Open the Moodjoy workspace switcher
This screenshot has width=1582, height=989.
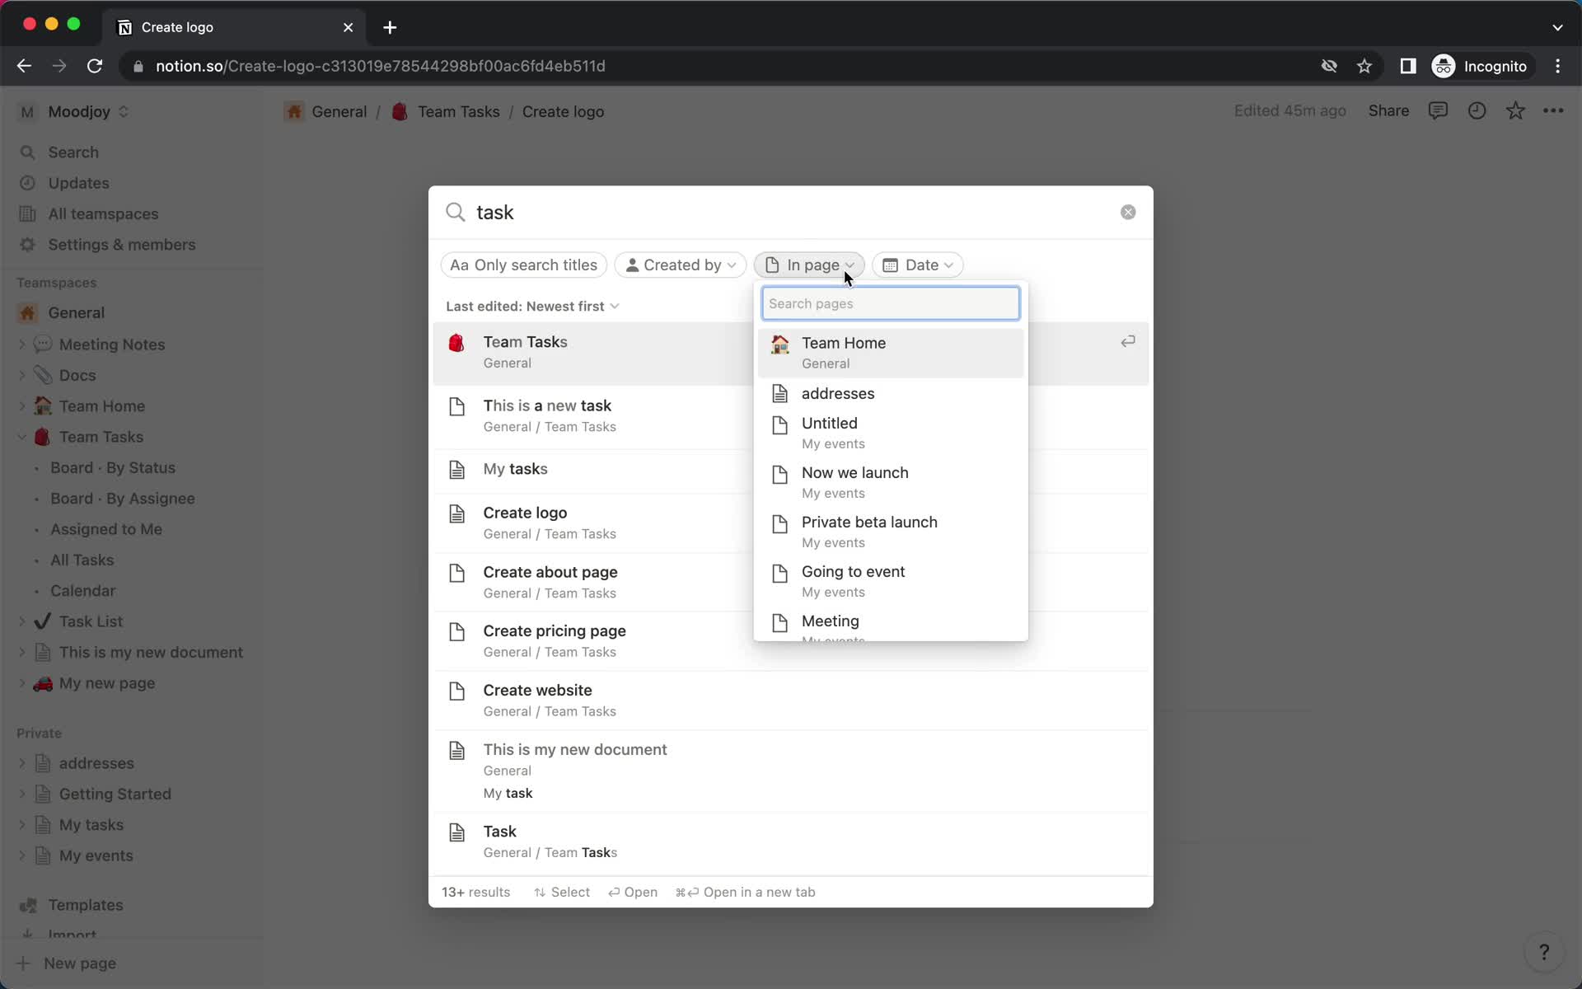[74, 111]
